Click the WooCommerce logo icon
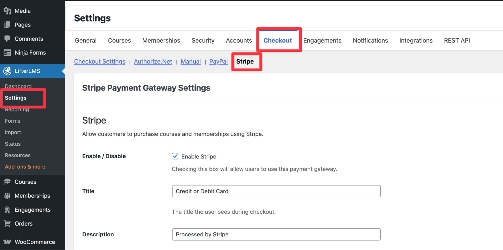 pyautogui.click(x=7, y=242)
